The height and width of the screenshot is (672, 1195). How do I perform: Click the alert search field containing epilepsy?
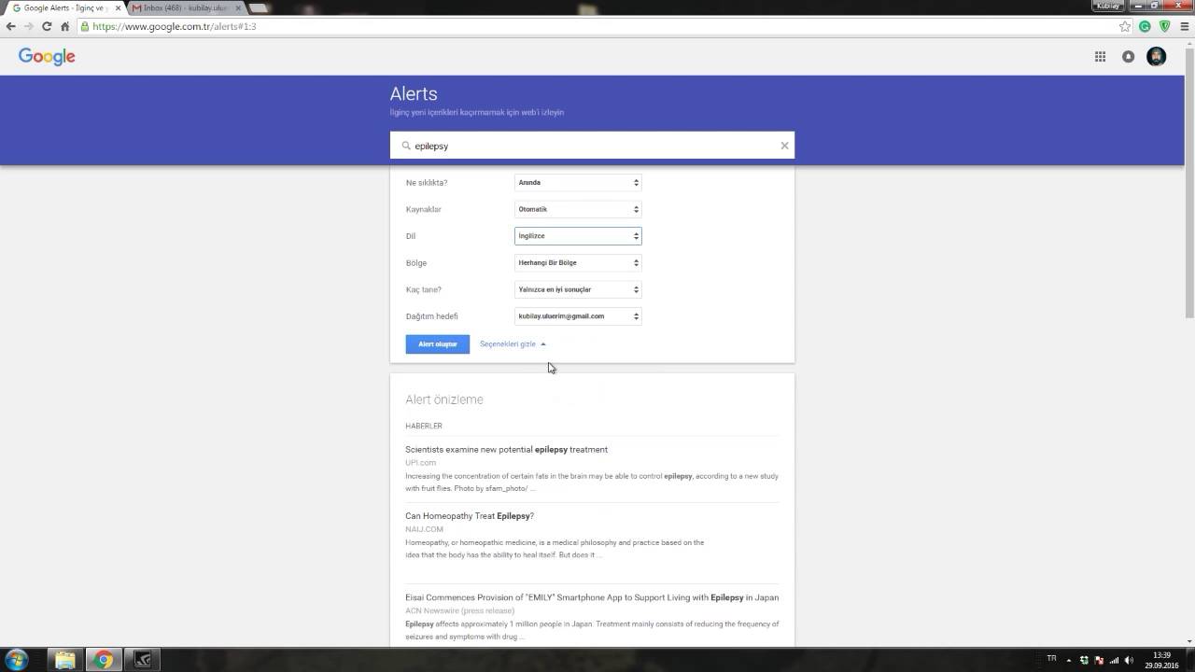pyautogui.click(x=592, y=146)
